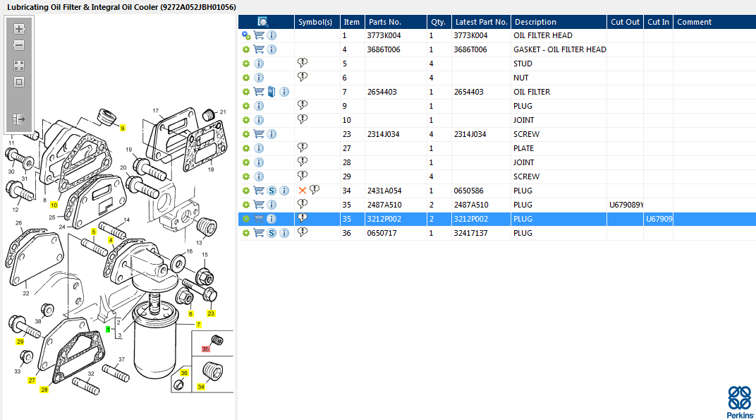This screenshot has width=756, height=420.
Task: Click gear icon on item 29 SCREW row
Action: click(246, 176)
